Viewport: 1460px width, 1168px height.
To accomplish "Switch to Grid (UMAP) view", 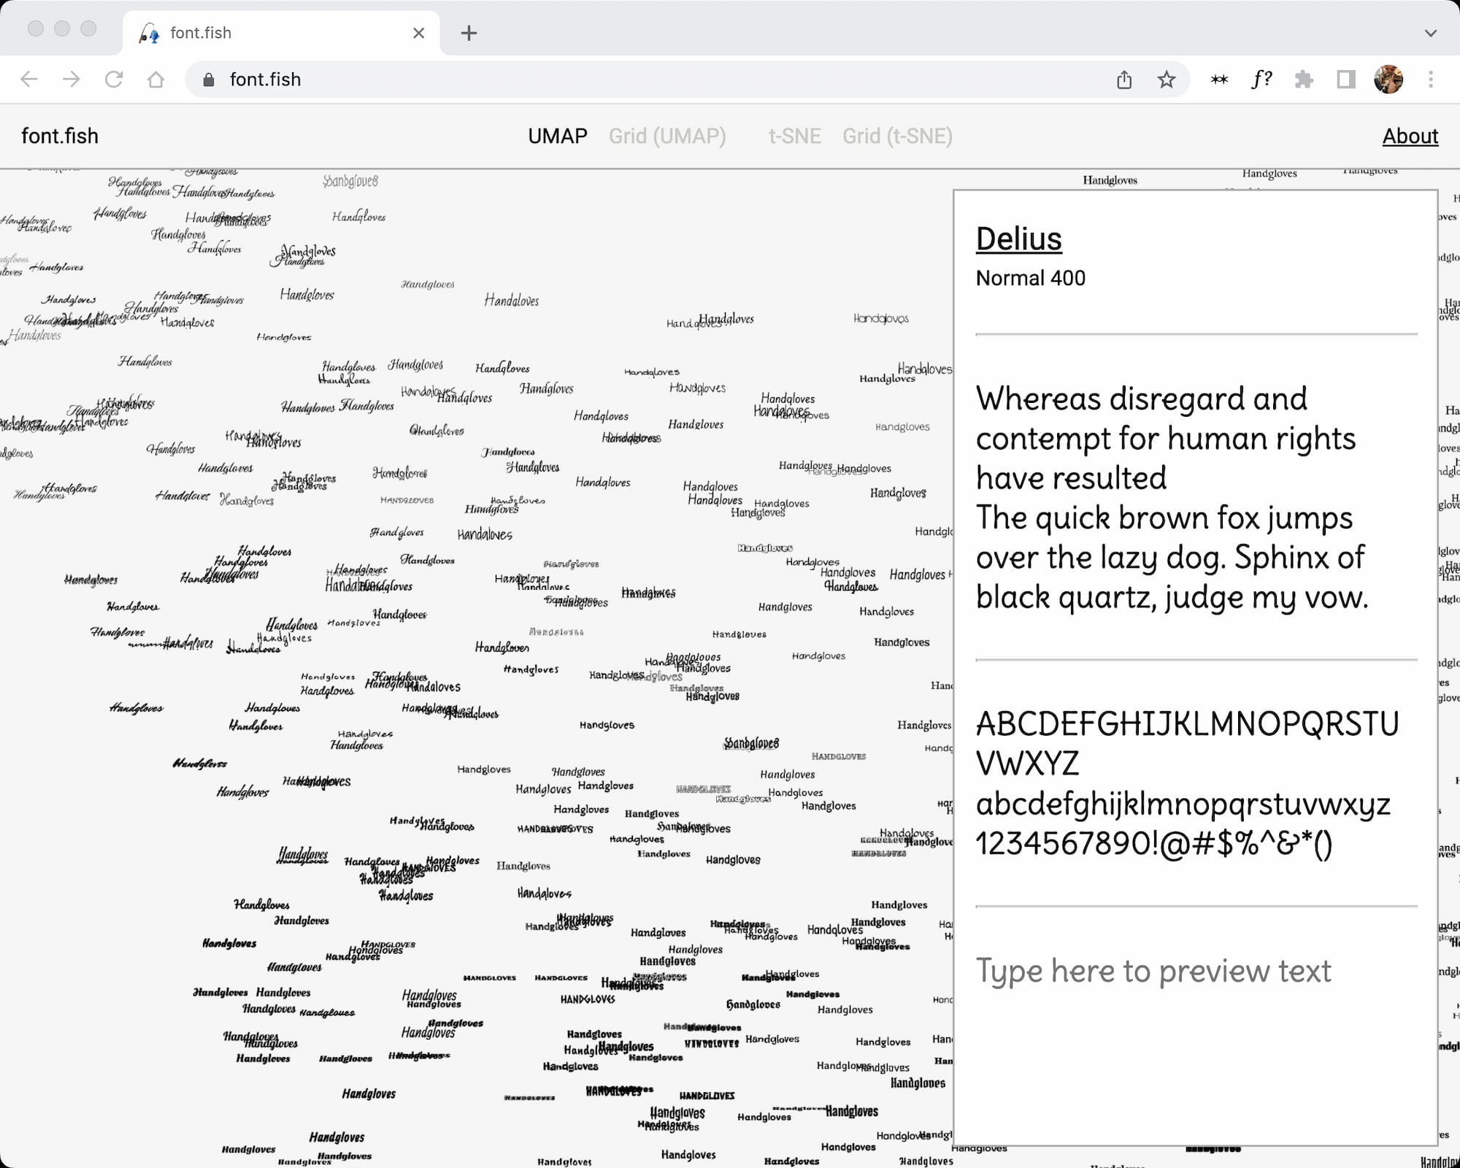I will pos(667,137).
